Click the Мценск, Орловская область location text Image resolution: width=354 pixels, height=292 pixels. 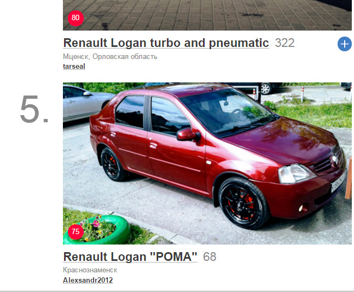click(x=110, y=57)
